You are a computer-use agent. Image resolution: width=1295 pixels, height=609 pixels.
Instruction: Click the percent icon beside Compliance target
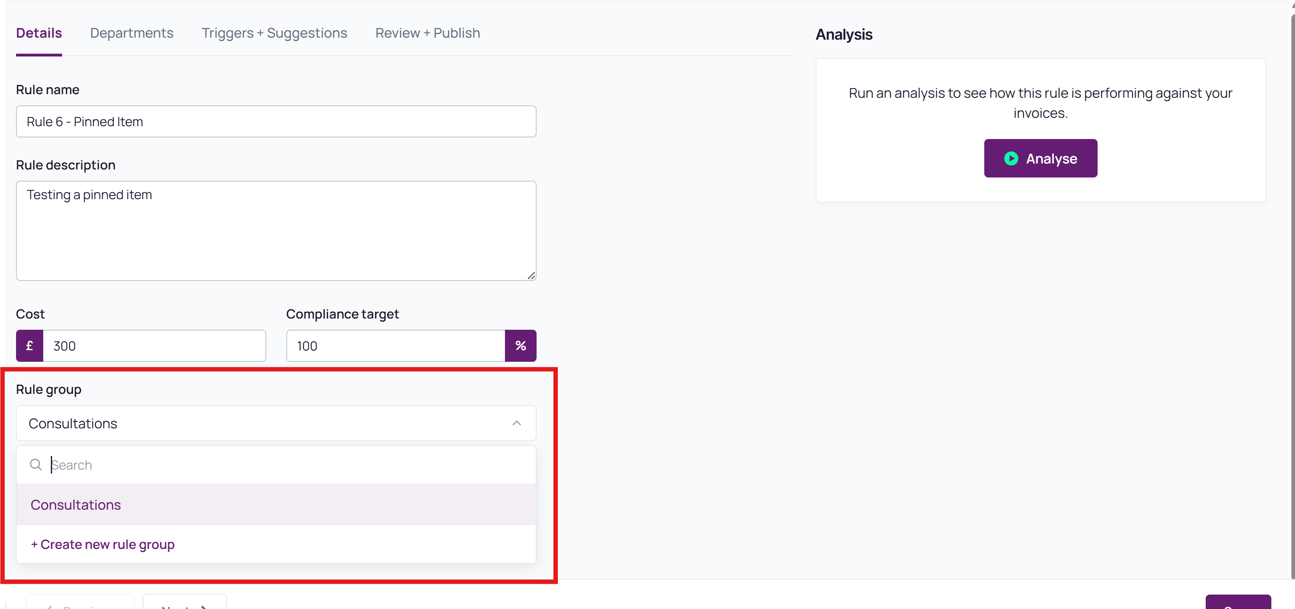[520, 346]
